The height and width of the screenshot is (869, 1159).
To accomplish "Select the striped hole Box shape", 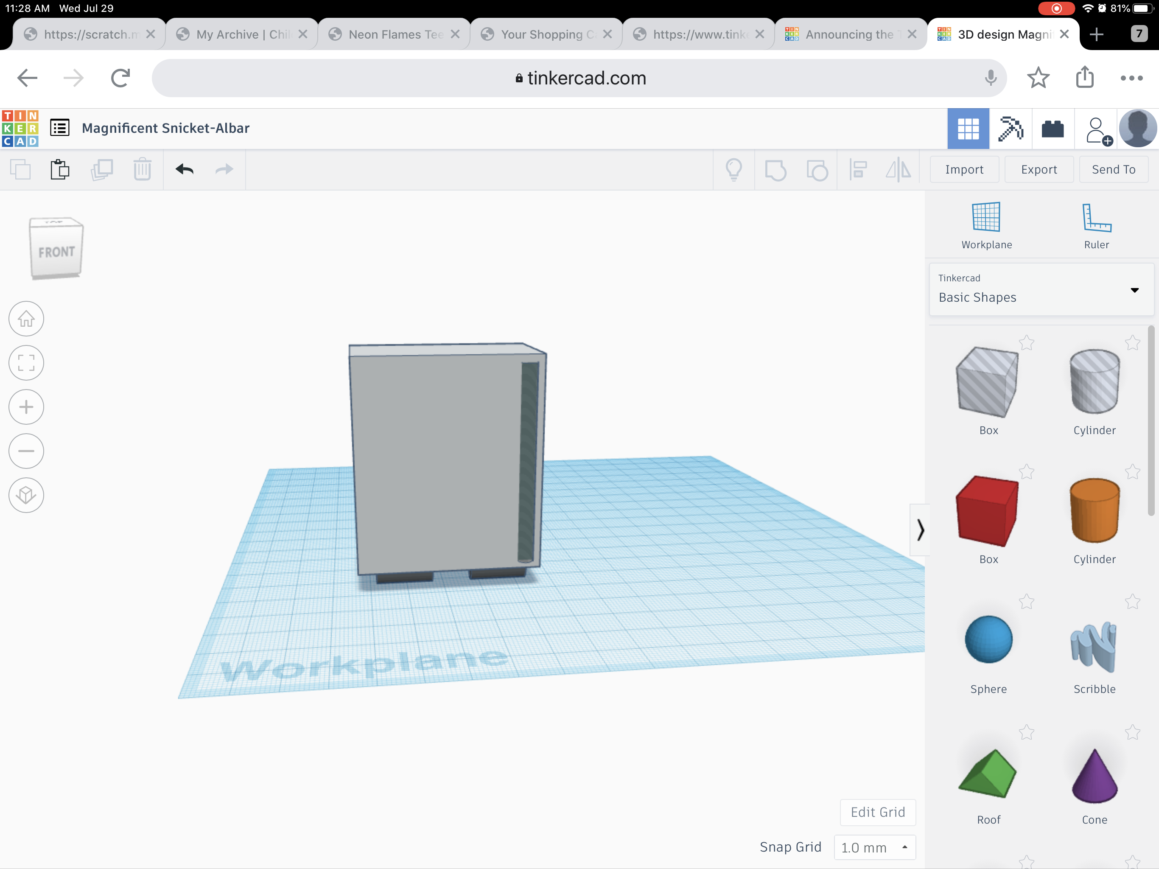I will point(987,383).
